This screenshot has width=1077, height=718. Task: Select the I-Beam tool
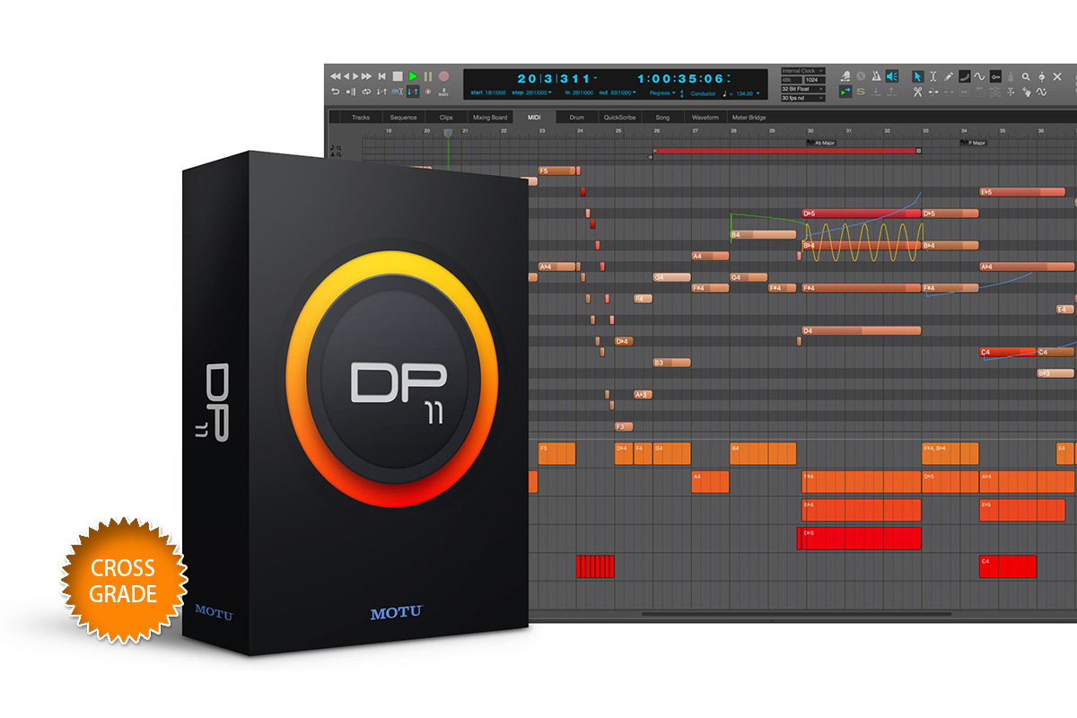[933, 76]
